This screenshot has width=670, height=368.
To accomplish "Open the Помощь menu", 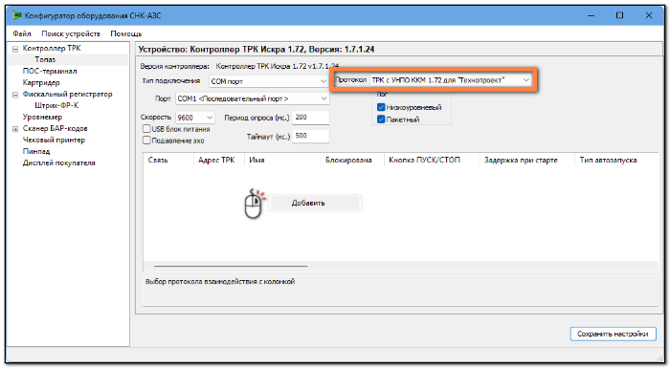I will point(126,33).
